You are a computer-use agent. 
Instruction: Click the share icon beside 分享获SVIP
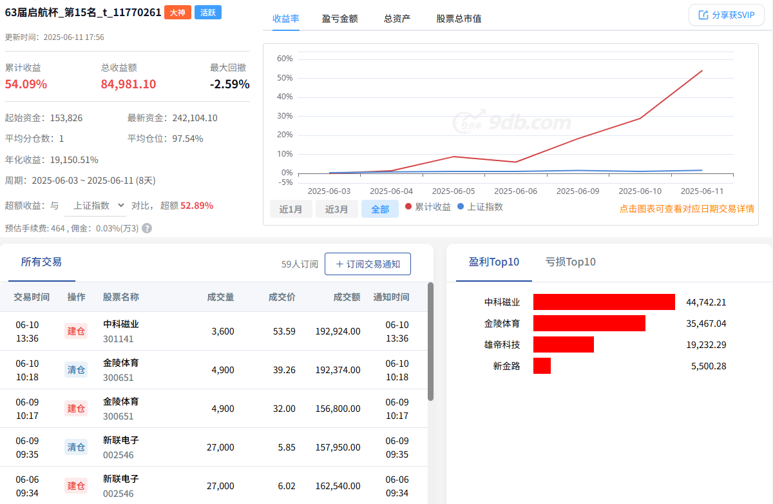[703, 15]
